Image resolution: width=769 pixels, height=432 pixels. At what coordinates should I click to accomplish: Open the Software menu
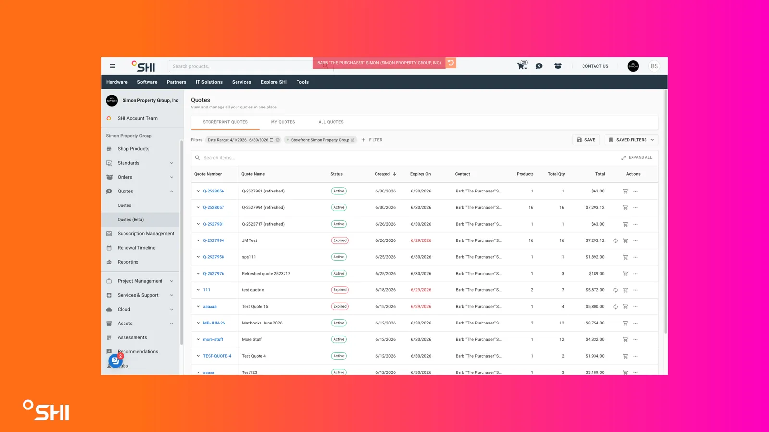(x=147, y=82)
